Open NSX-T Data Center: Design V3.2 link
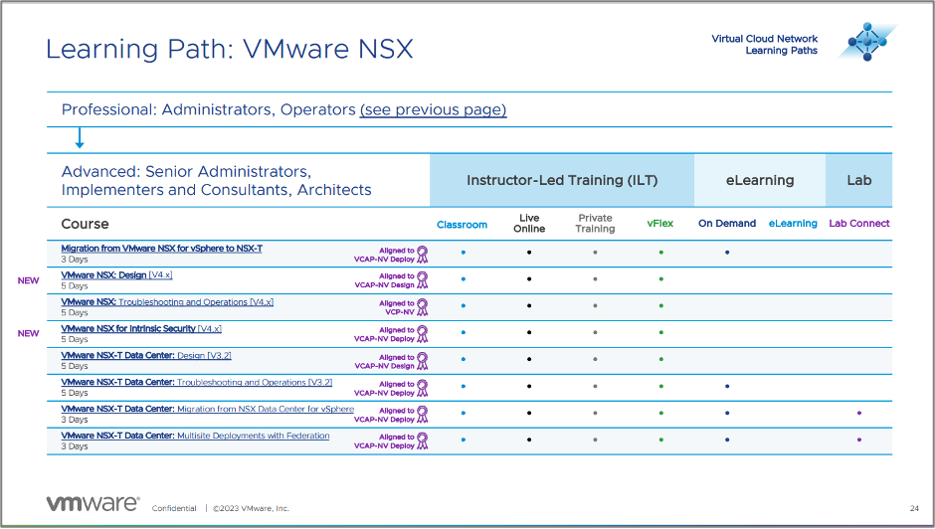 point(146,355)
